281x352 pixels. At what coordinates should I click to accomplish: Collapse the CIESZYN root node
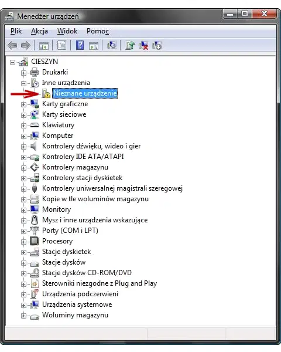tap(12, 62)
